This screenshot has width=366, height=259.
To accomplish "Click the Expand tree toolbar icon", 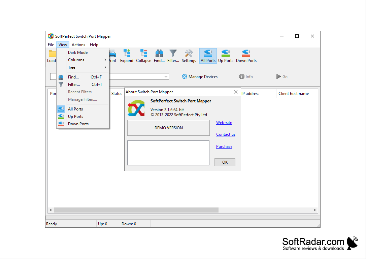I will tap(127, 54).
